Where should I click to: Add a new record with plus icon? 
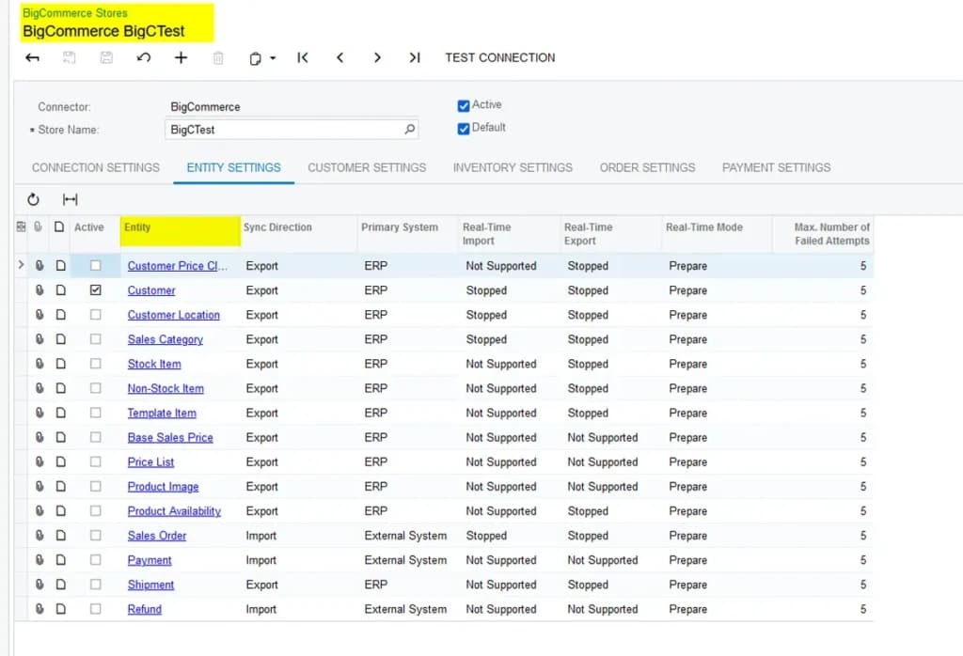(181, 57)
